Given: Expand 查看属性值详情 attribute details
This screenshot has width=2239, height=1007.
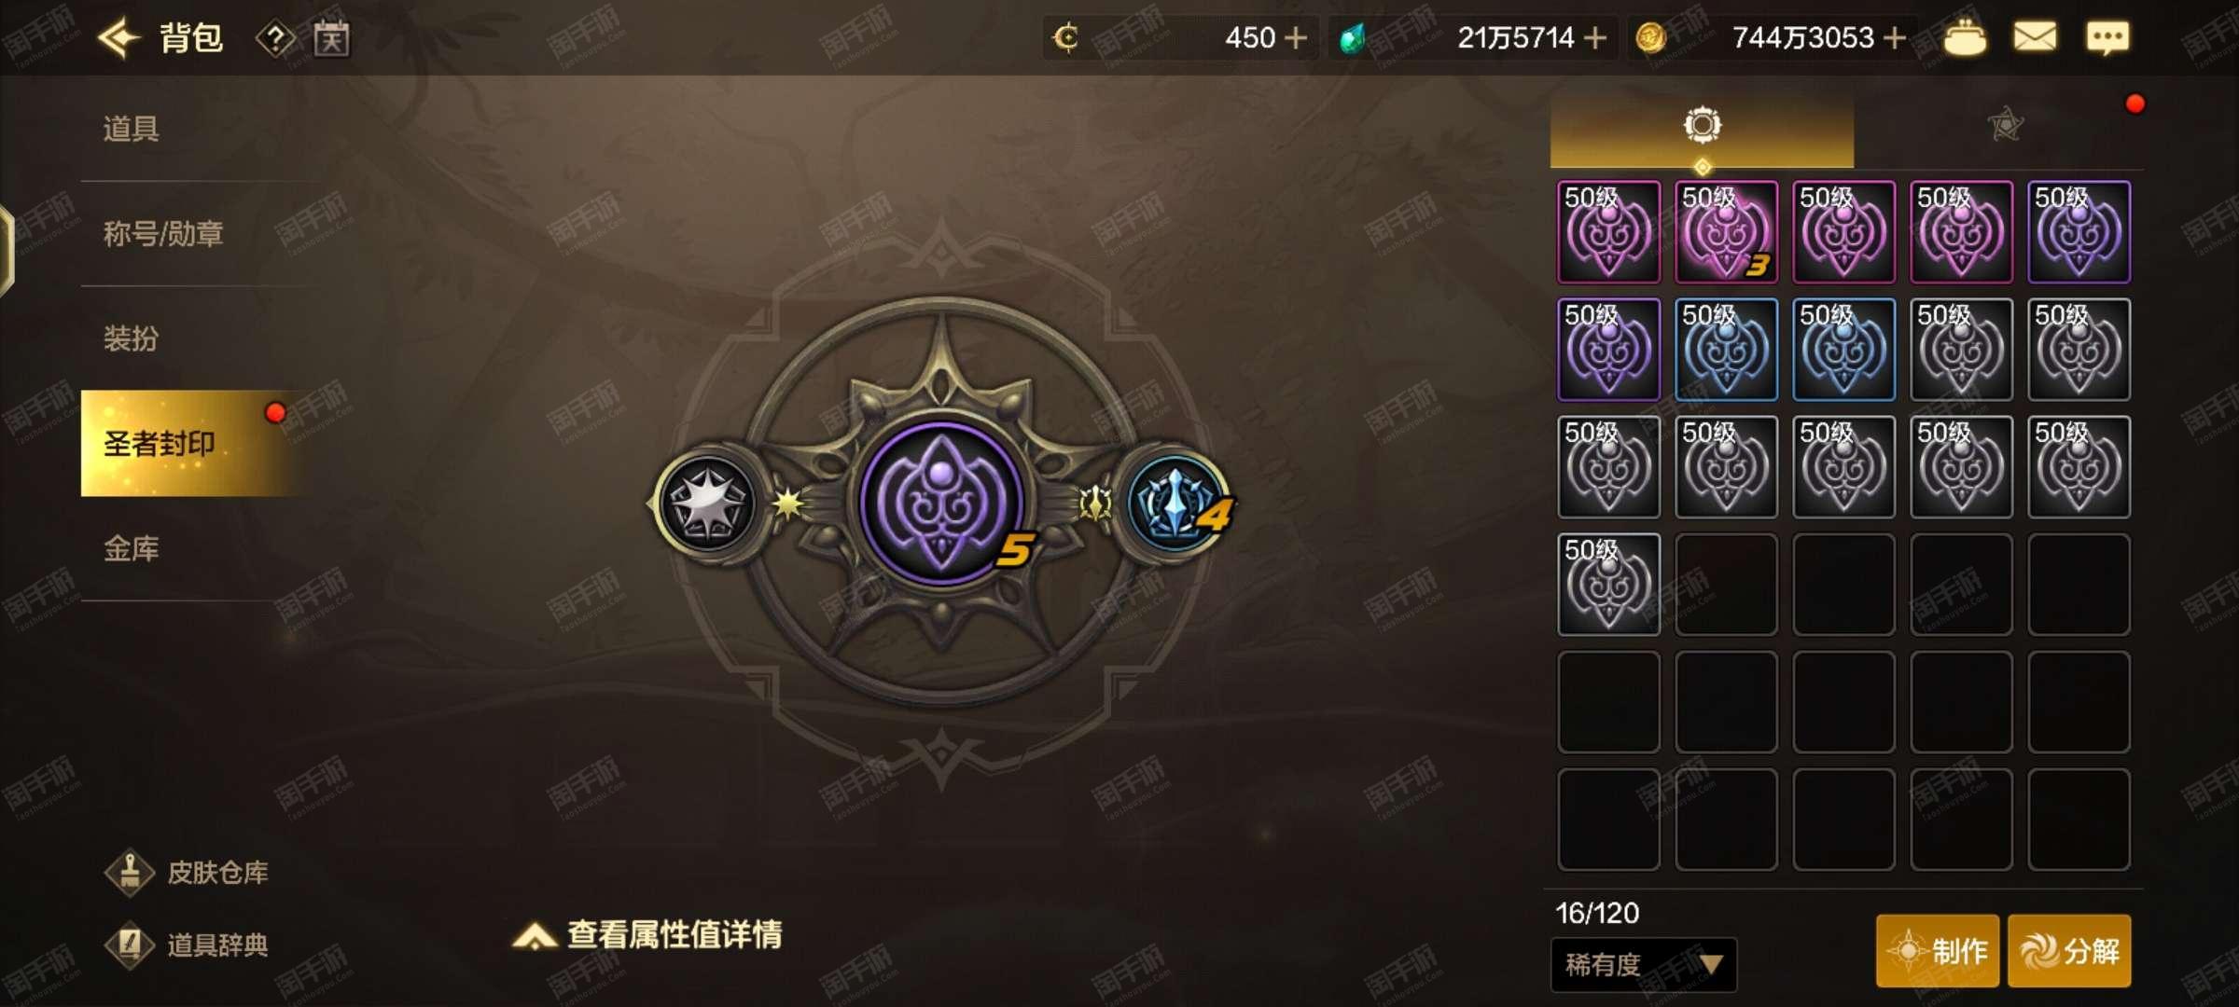Looking at the screenshot, I should click(647, 934).
